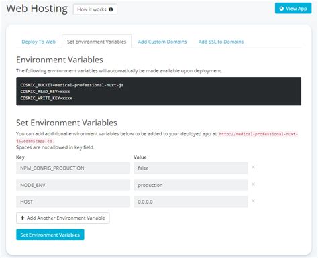The image size is (318, 258).
Task: Remove the NODE_ENV variable row
Action: (253, 184)
